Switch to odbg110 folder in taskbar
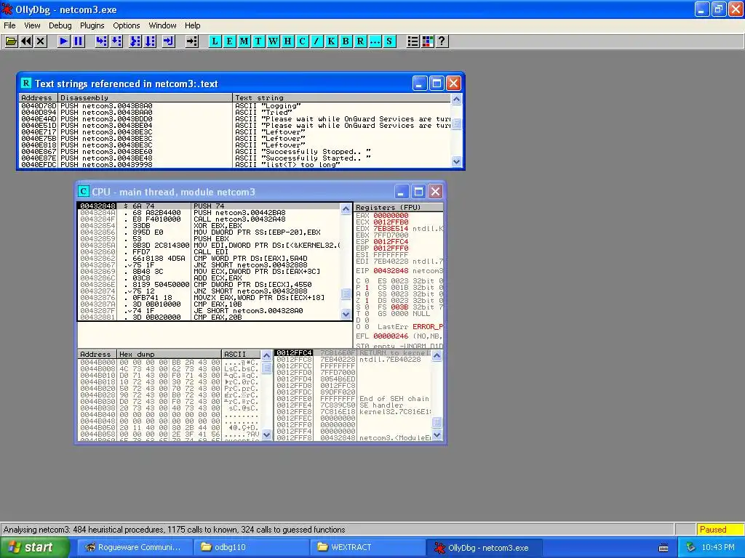Screen dimensions: 745x558 252,547
